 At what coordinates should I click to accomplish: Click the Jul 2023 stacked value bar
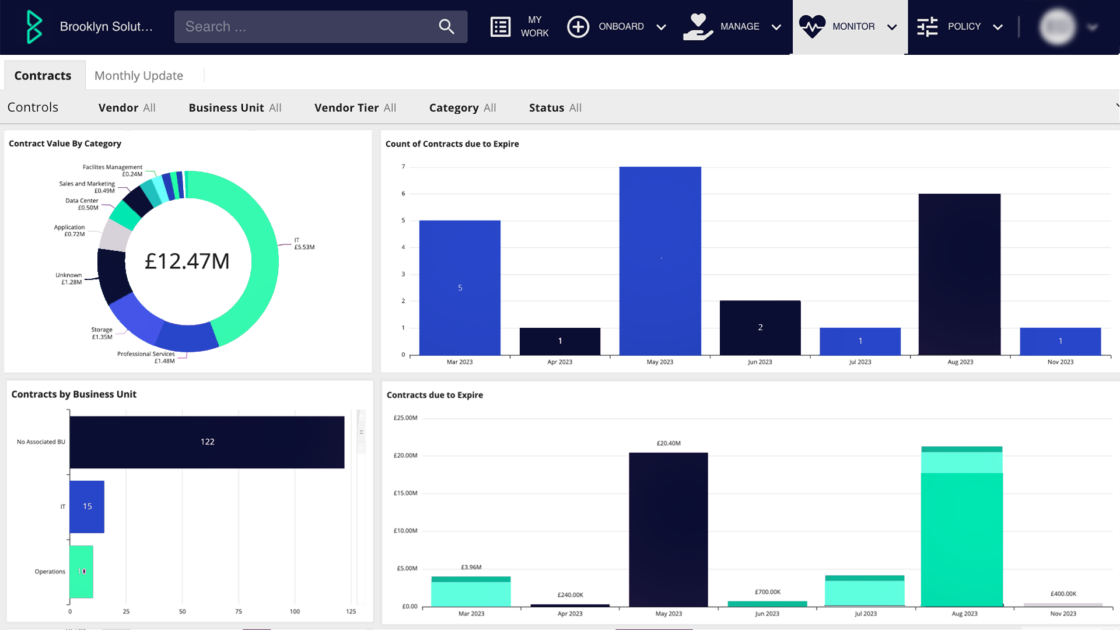tap(864, 591)
